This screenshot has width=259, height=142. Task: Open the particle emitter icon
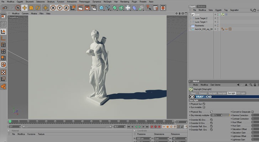point(141,8)
